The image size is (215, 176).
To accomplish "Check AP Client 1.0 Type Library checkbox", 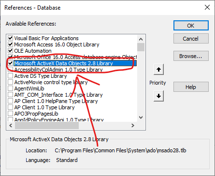I will [10, 107].
